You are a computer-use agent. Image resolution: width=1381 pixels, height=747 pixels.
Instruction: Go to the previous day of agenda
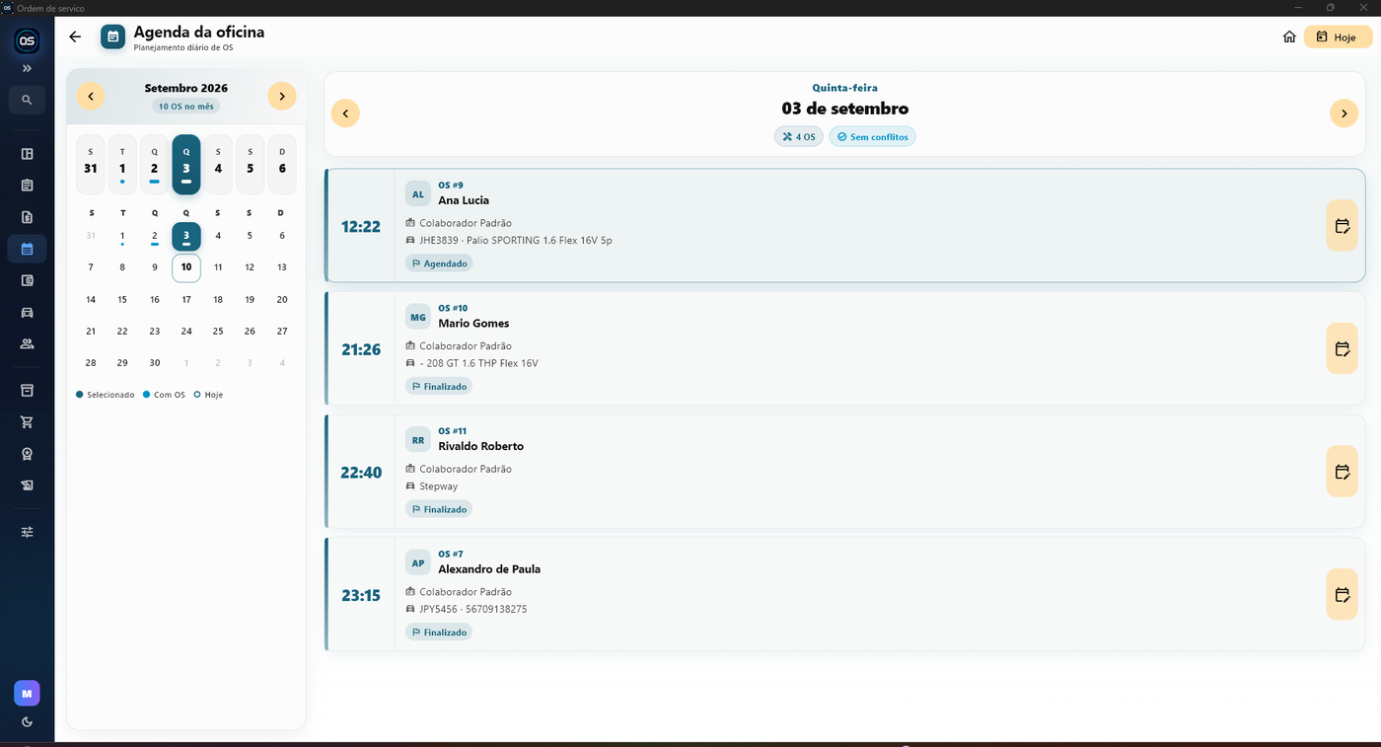[x=345, y=113]
